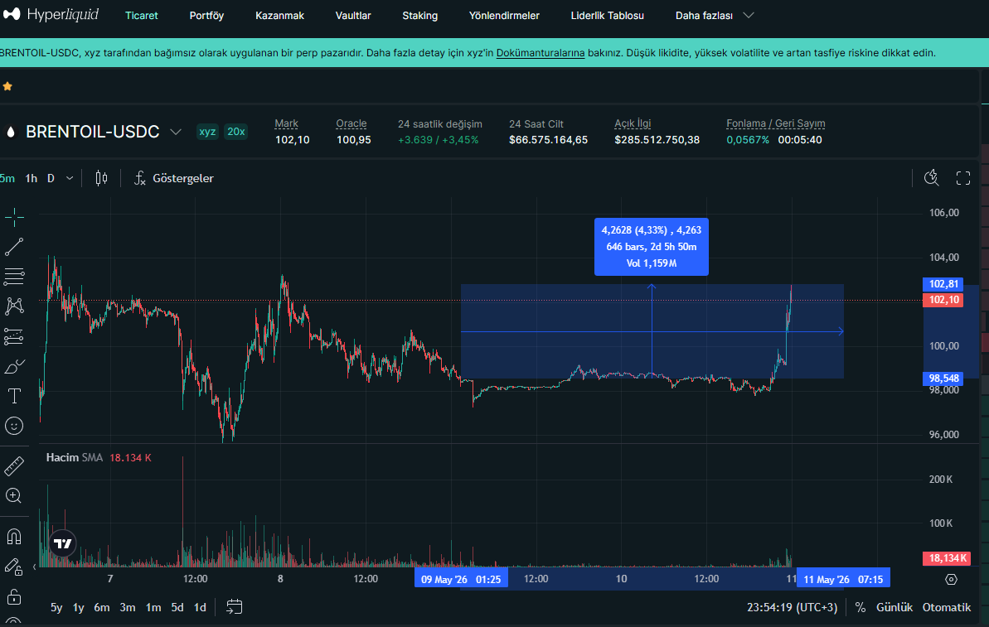The image size is (989, 627).
Task: Click the Açık İlgi label
Action: pos(633,123)
